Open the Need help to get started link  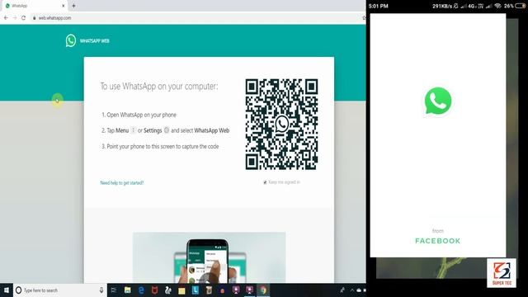click(122, 183)
